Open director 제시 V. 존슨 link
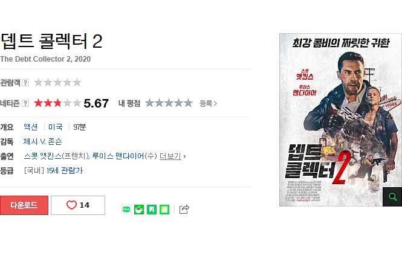The height and width of the screenshot is (253, 402). point(42,141)
